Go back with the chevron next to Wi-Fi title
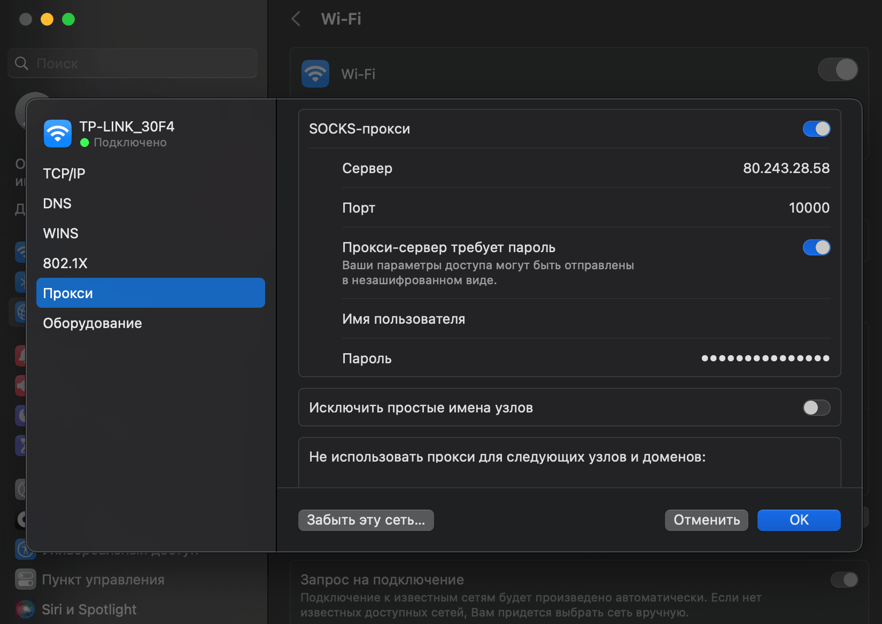882x624 pixels. [296, 19]
